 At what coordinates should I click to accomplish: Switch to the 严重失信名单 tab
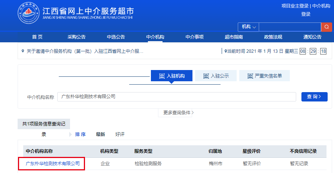(x=264, y=76)
